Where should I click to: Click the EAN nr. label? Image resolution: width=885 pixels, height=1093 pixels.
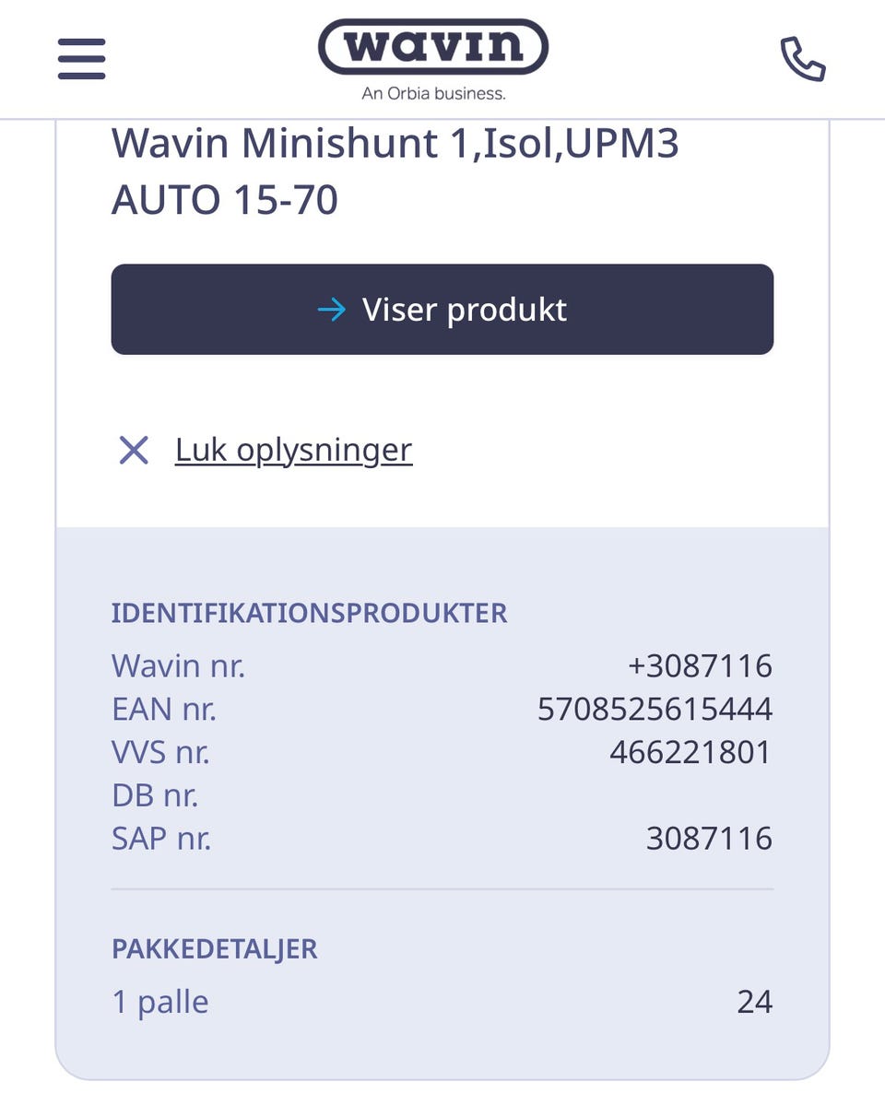click(x=164, y=709)
